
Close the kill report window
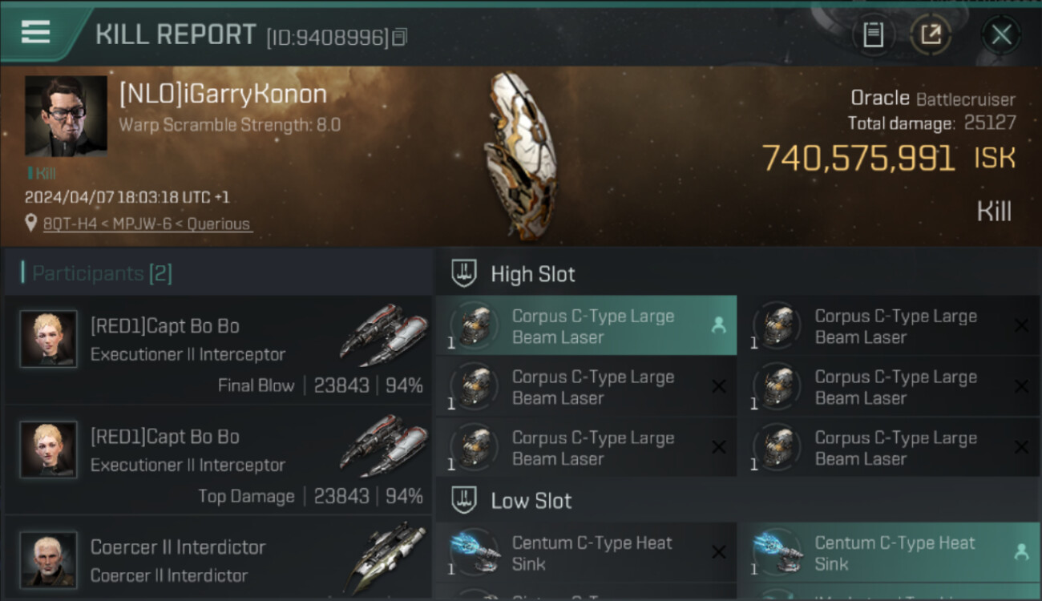pos(1001,34)
